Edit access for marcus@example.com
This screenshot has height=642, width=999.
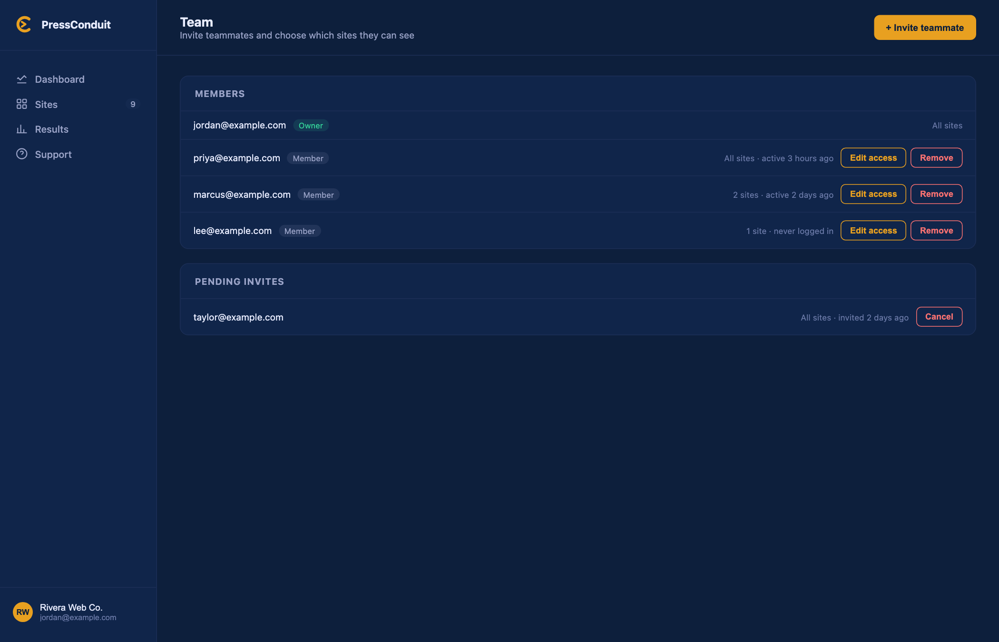873,194
